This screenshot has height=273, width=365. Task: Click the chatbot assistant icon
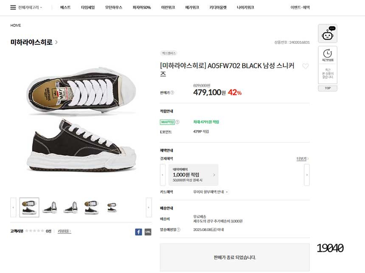[327, 34]
